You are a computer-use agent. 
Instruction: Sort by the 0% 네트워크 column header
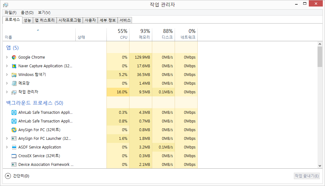(186, 35)
